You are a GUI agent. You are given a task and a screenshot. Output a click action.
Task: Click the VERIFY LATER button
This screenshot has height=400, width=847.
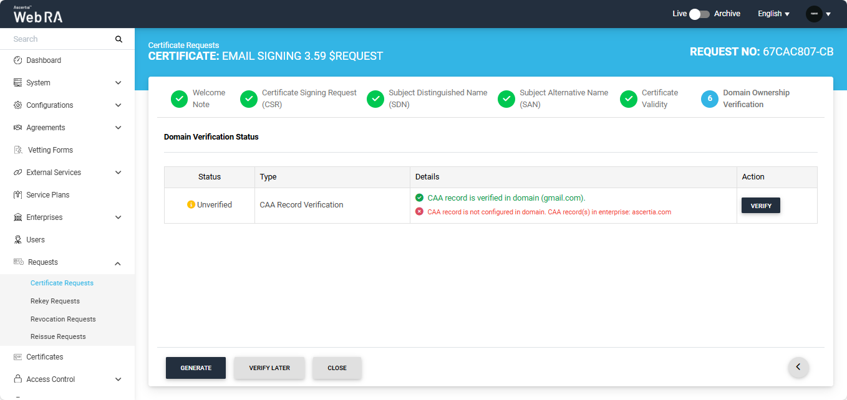pyautogui.click(x=269, y=368)
